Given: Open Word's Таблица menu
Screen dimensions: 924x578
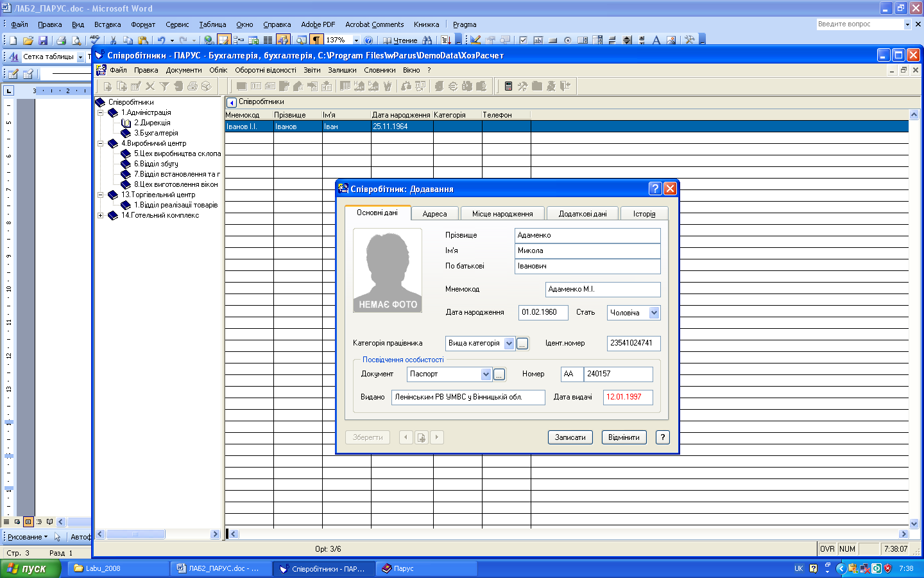Looking at the screenshot, I should tap(212, 24).
